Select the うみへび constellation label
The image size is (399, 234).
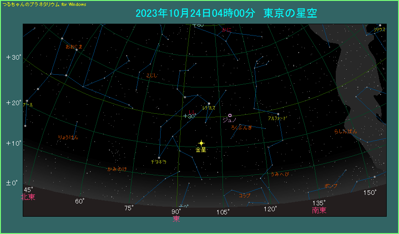279,174
